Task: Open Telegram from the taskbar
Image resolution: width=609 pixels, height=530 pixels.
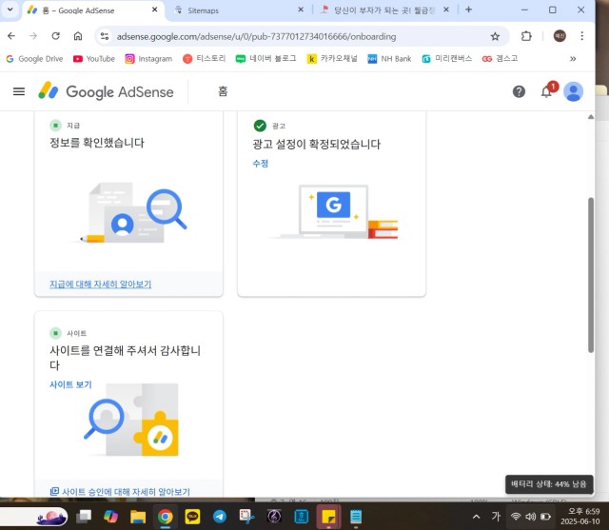Action: click(x=220, y=517)
